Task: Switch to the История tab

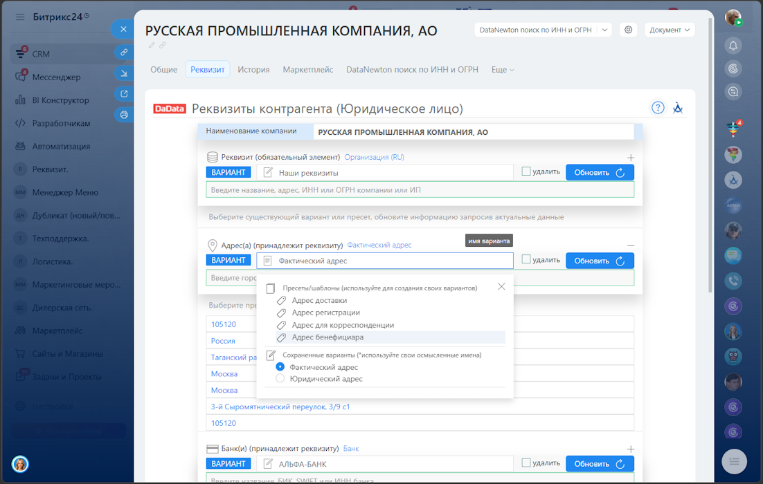Action: click(253, 70)
